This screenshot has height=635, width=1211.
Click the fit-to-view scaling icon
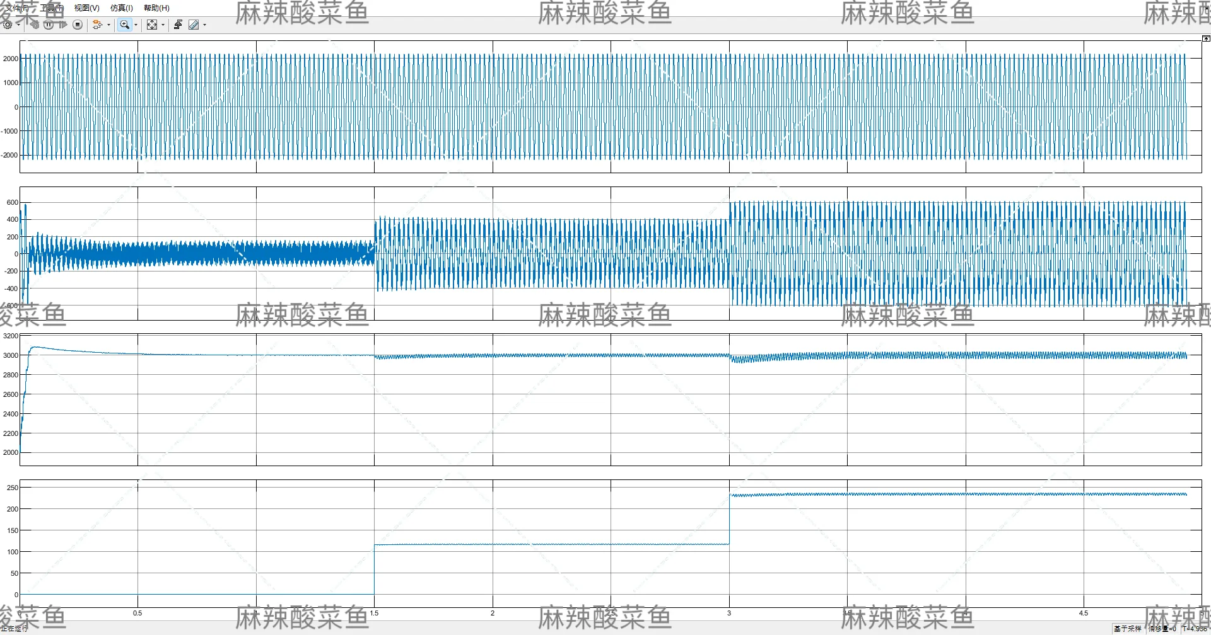pos(153,25)
